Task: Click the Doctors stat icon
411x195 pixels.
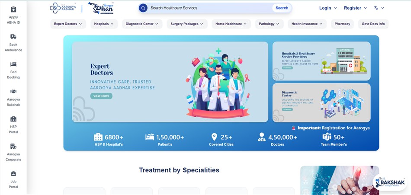Action: [x=262, y=137]
